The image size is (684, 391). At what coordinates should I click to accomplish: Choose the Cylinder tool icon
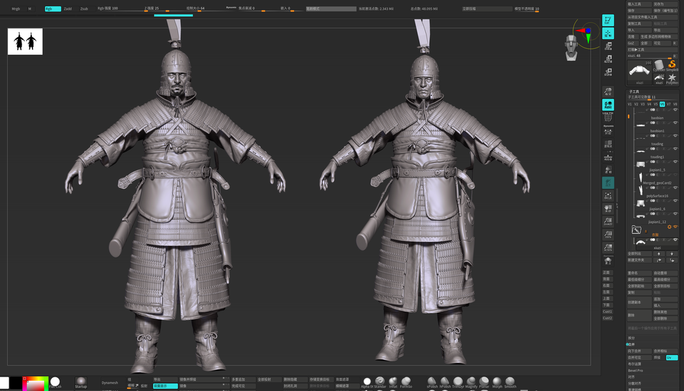click(659, 65)
